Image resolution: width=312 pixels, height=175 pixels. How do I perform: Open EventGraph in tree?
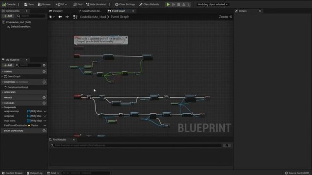click(x=14, y=76)
